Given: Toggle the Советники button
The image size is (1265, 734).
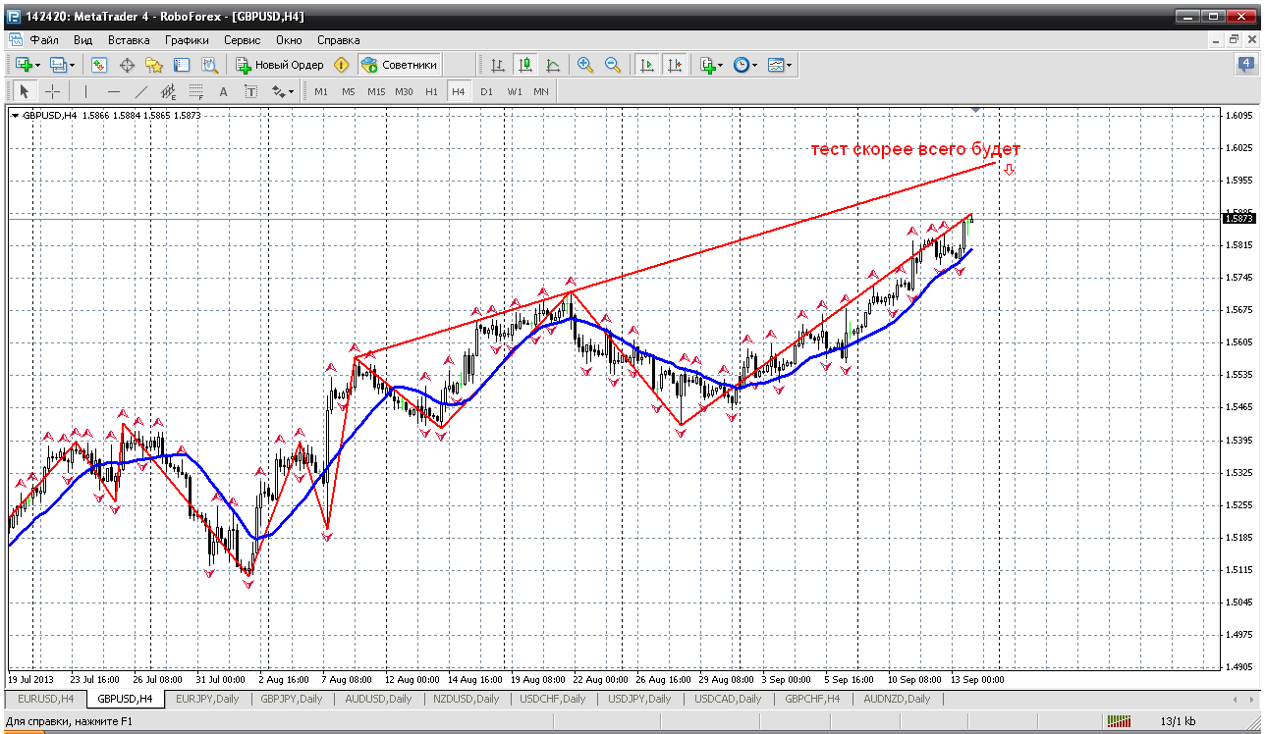Looking at the screenshot, I should pyautogui.click(x=399, y=65).
